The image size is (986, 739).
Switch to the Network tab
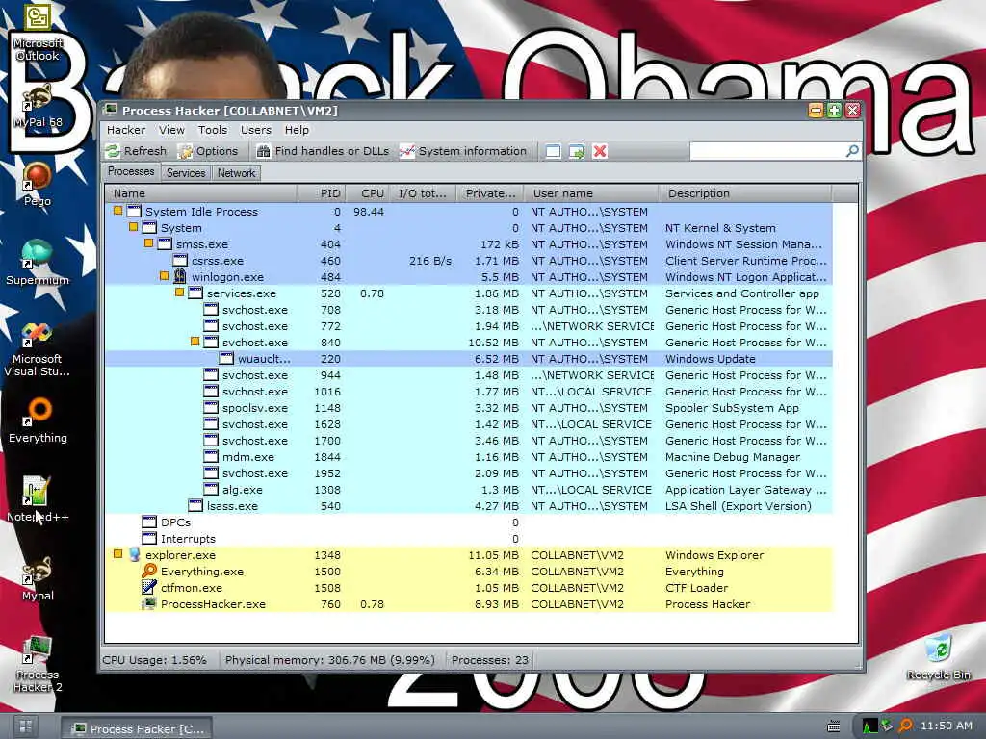tap(236, 173)
